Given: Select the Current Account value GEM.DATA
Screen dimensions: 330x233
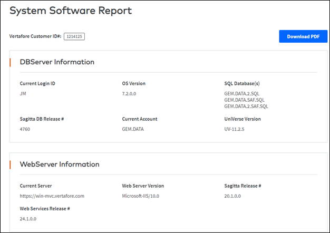Looking at the screenshot, I should (133, 129).
